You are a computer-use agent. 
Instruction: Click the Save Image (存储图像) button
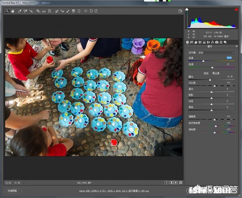click(14, 191)
